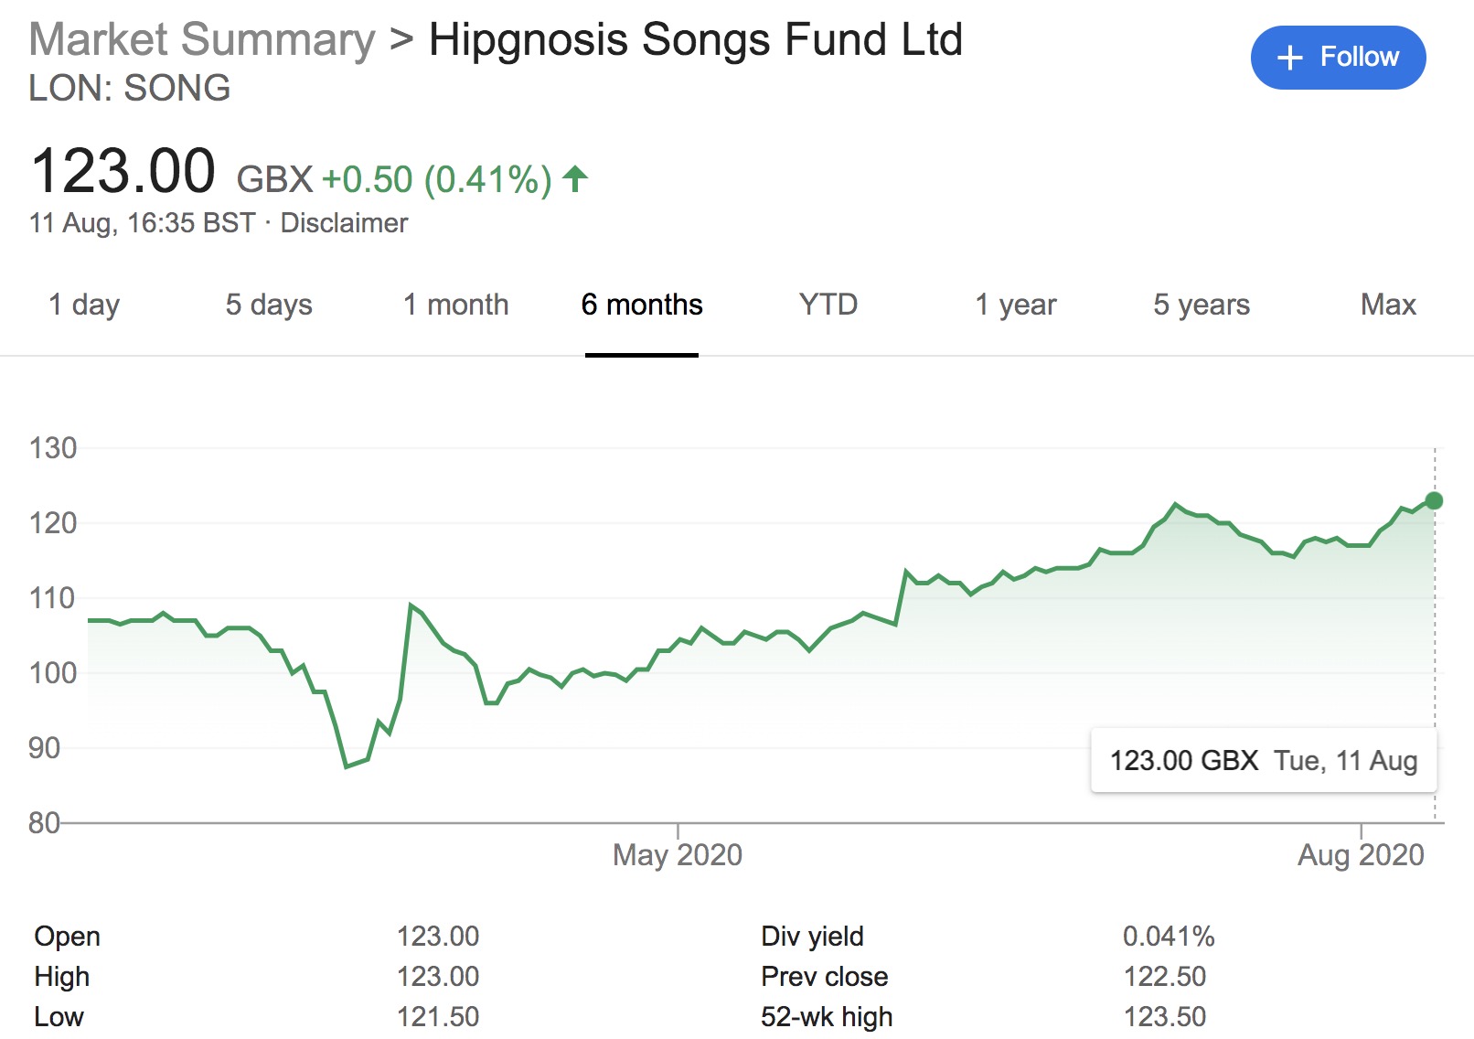Viewport: 1474px width, 1039px height.
Task: Show the 1 month chart range
Action: 455,305
